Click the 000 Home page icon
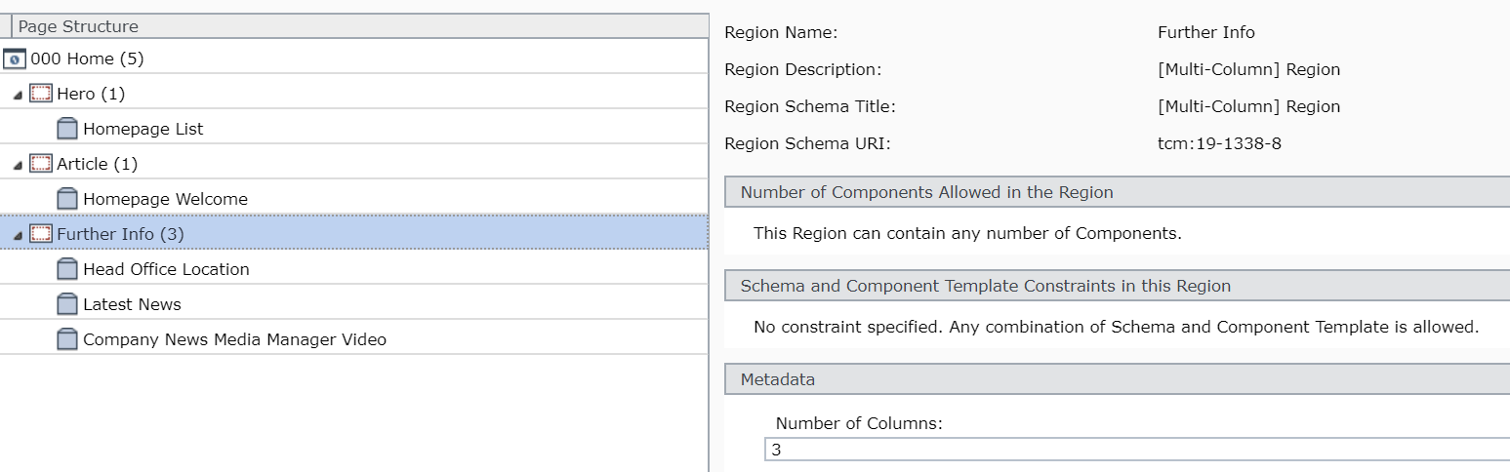The image size is (1510, 472). pyautogui.click(x=14, y=59)
